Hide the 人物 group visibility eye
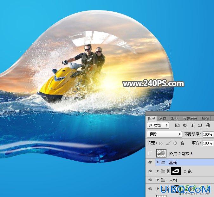This screenshot has width=214, height=197. 150,180
